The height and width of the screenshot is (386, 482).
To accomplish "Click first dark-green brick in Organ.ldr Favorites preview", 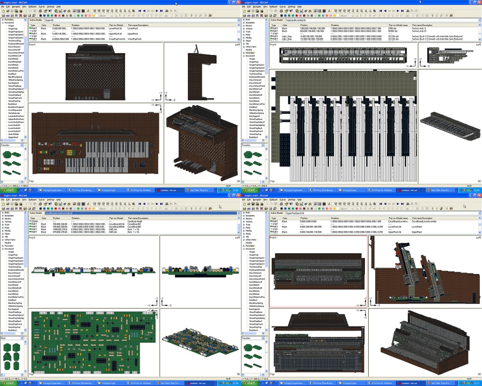I will [7, 154].
